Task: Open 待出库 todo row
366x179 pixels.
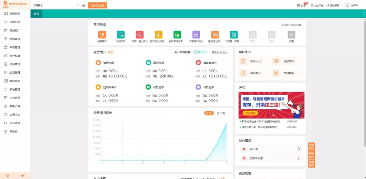Action: pos(270,149)
